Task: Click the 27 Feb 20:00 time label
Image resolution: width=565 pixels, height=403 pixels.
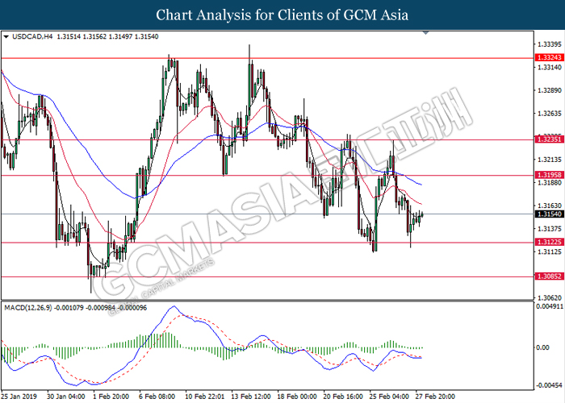Action: click(x=435, y=397)
